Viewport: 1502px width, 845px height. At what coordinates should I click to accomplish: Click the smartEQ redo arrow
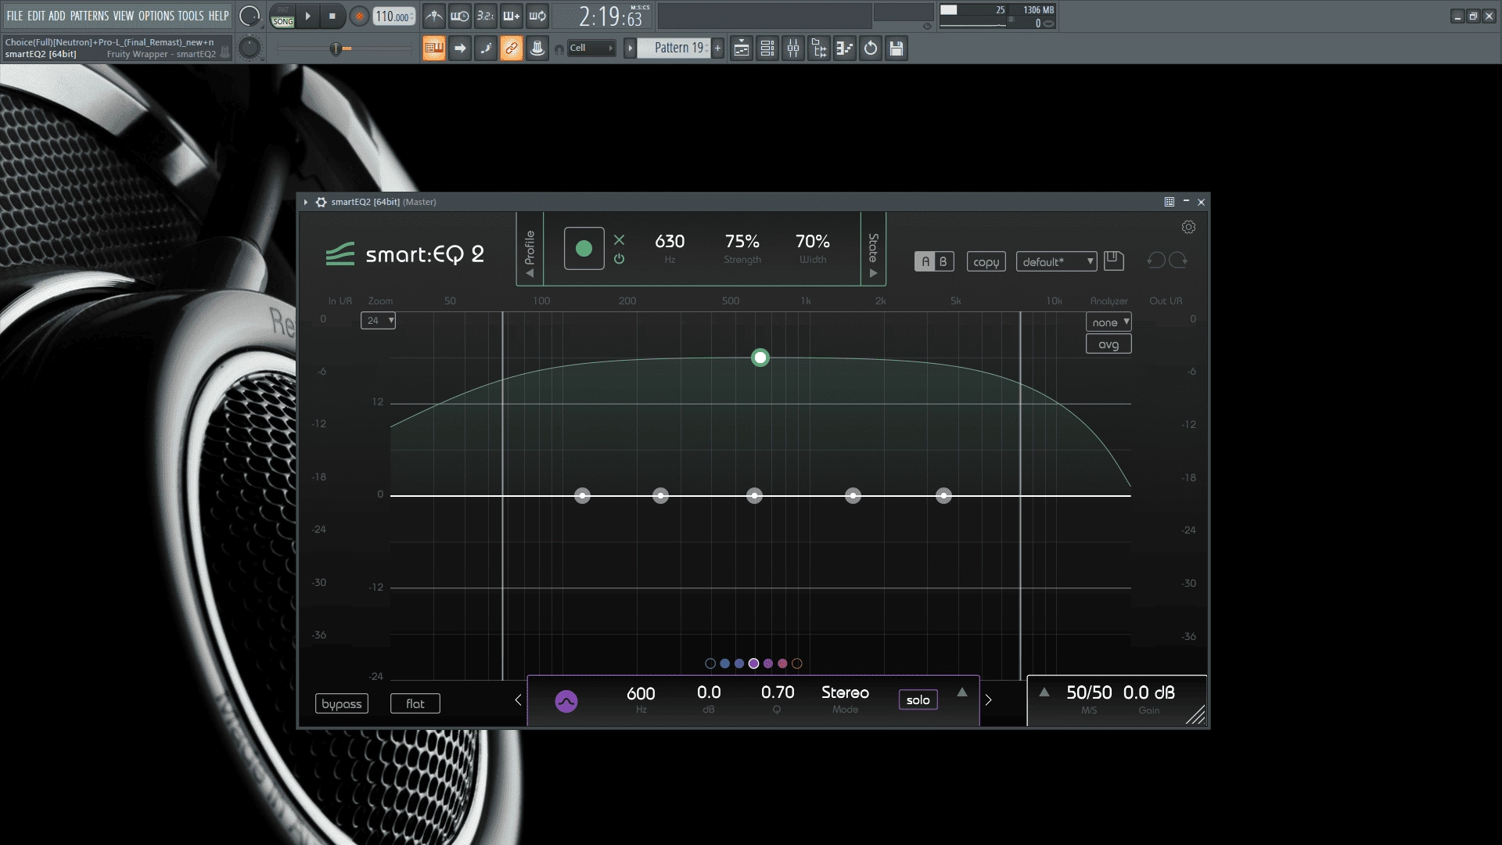[1178, 261]
